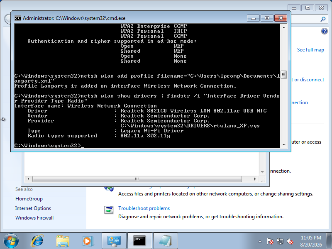This screenshot has height=249, width=332.
Task: Open the cmd.exe system menu icon
Action: tap(18, 18)
